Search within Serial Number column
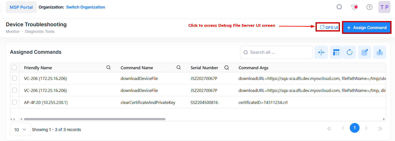395x141 pixels. click(x=227, y=67)
